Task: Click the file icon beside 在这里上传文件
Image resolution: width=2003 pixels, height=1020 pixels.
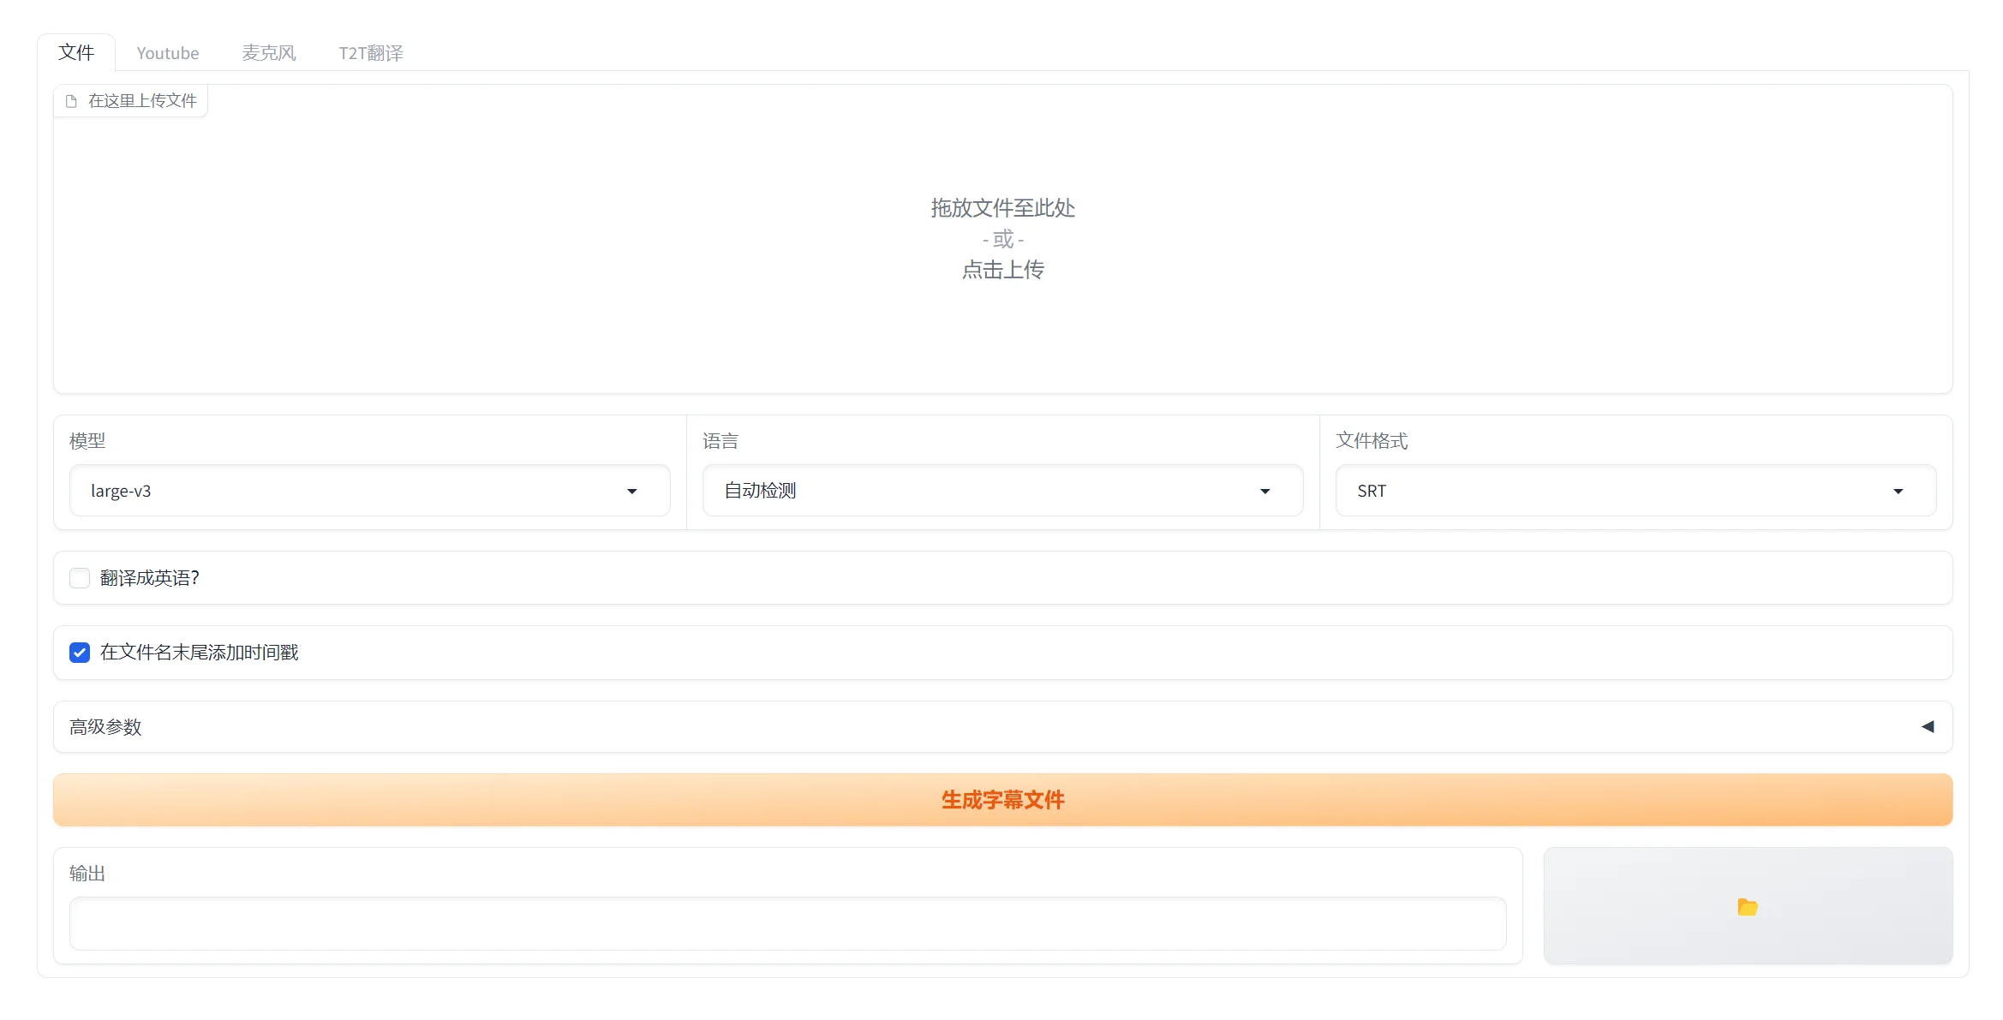Action: point(72,101)
